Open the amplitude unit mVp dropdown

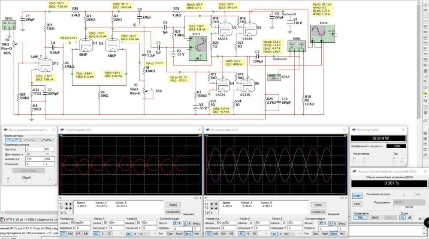(x=50, y=158)
